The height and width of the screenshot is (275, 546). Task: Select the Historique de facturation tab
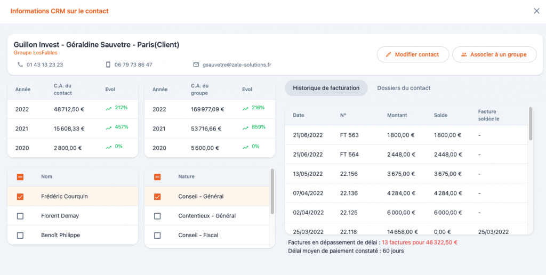pos(326,88)
